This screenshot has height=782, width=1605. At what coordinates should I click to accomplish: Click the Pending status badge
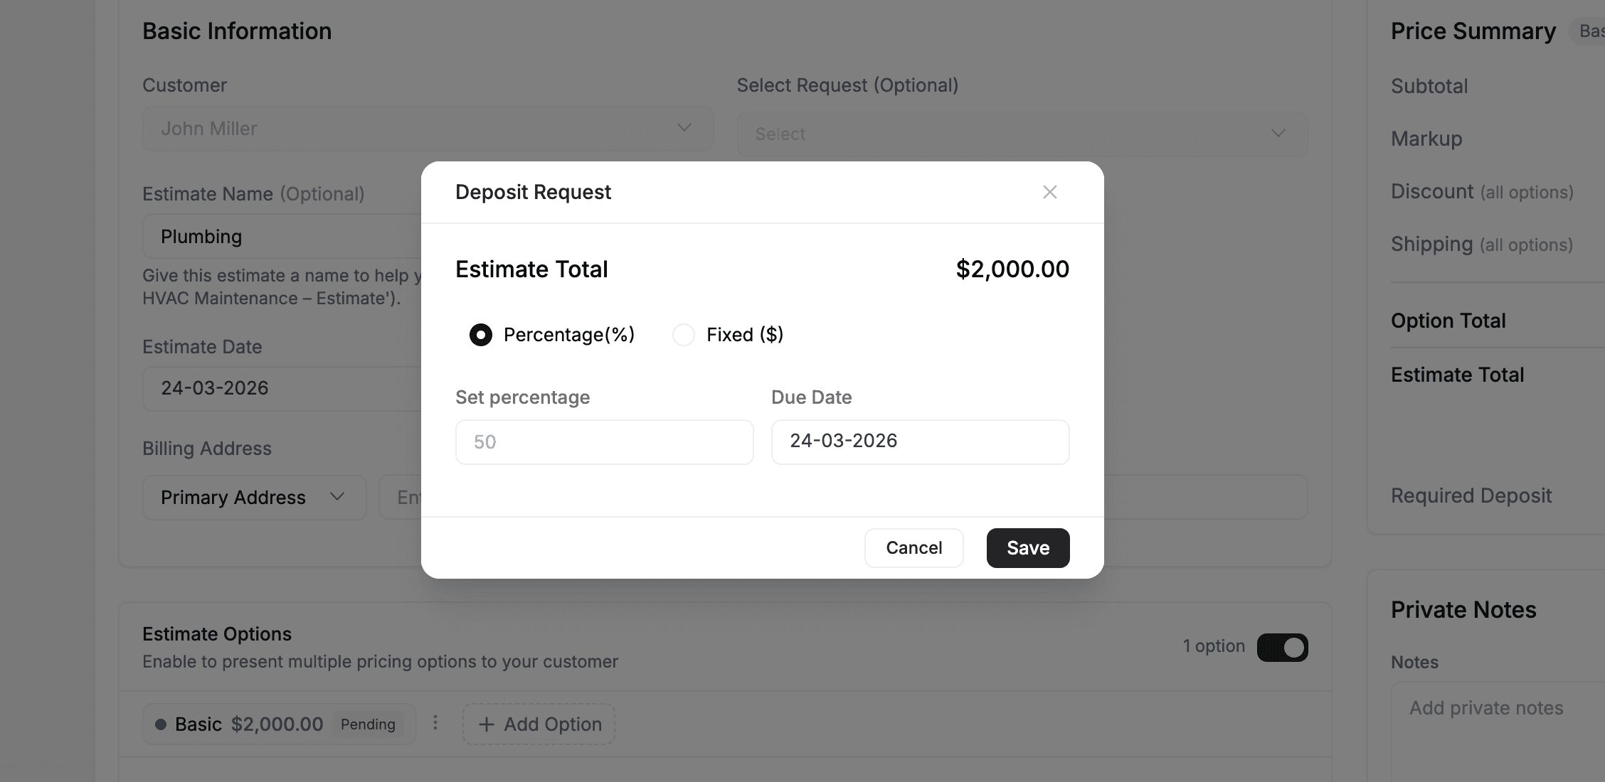click(x=368, y=724)
